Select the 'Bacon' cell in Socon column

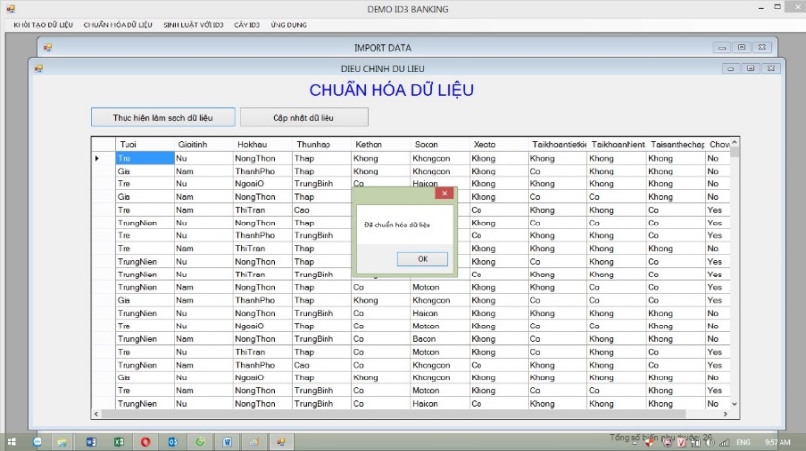[x=439, y=339]
